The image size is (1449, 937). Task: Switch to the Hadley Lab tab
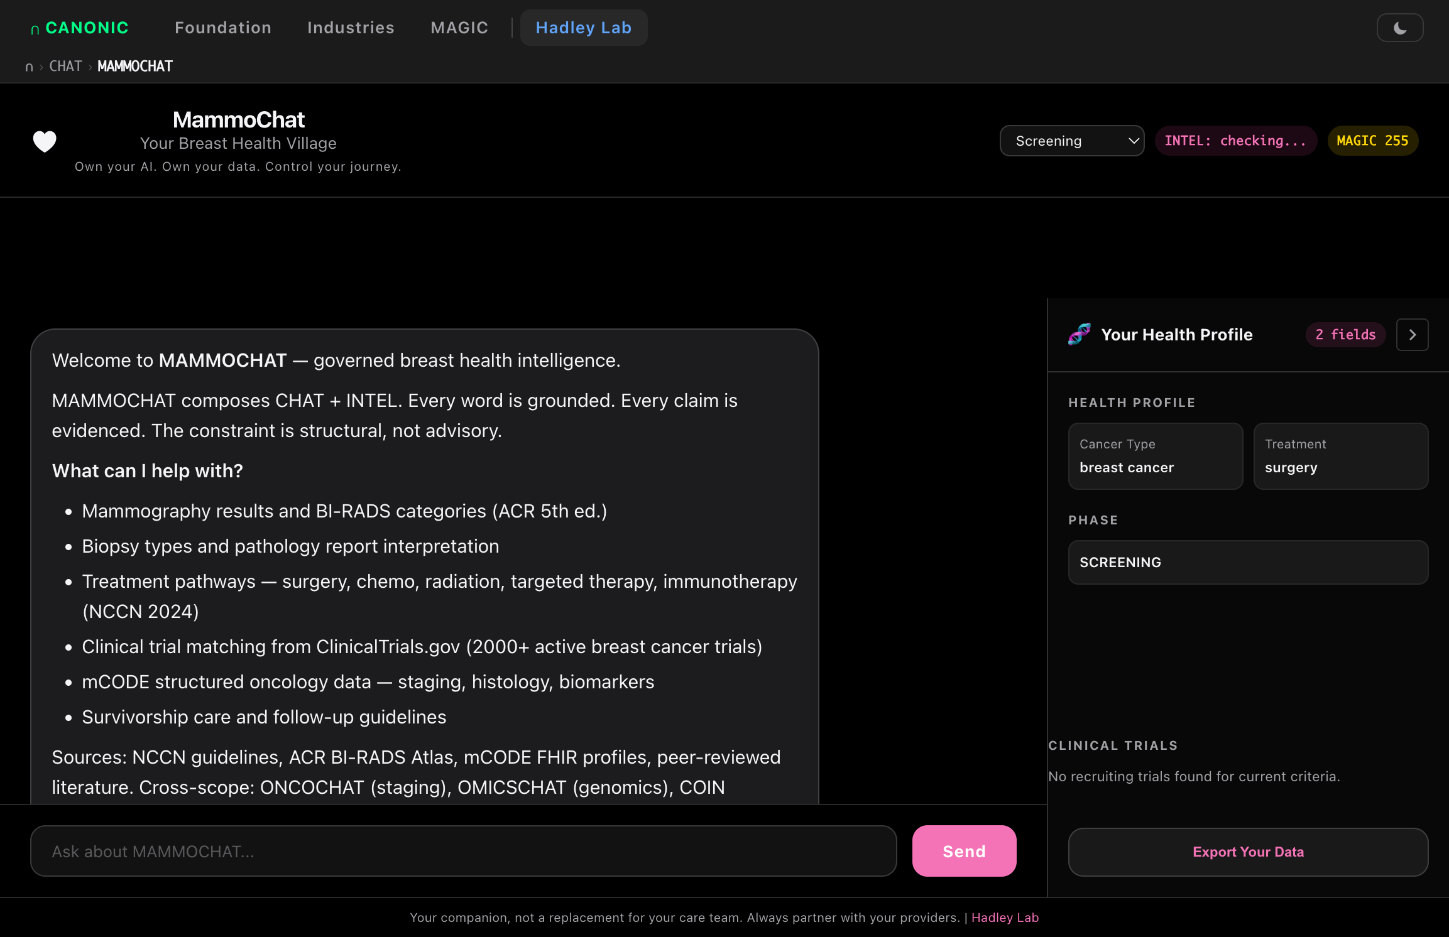pyautogui.click(x=583, y=28)
